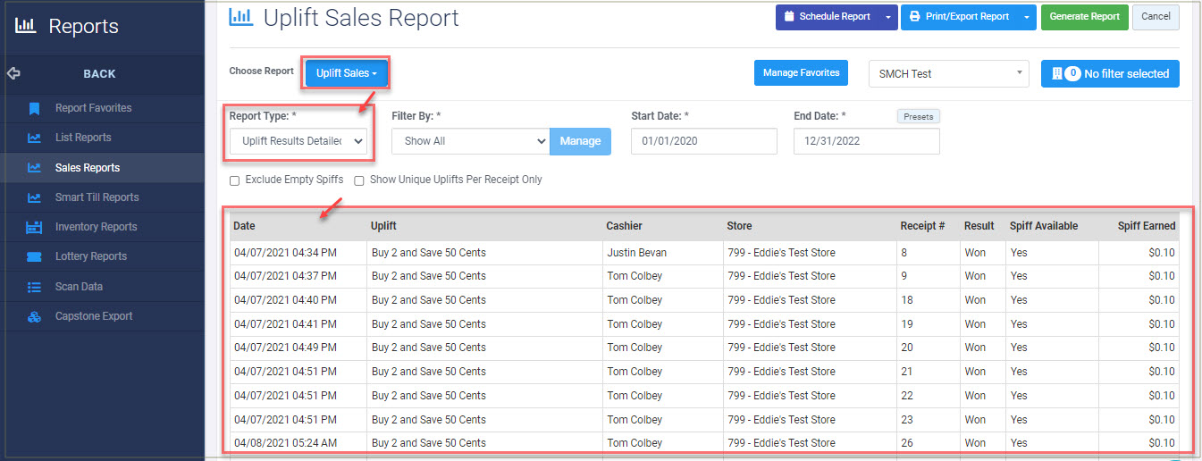This screenshot has height=461, width=1202.
Task: Click date 04/07/2021 04:34 PM cell
Action: tap(298, 253)
